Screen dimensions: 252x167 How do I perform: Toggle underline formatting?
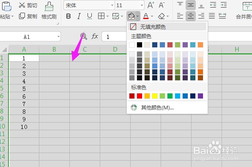tap(90, 16)
